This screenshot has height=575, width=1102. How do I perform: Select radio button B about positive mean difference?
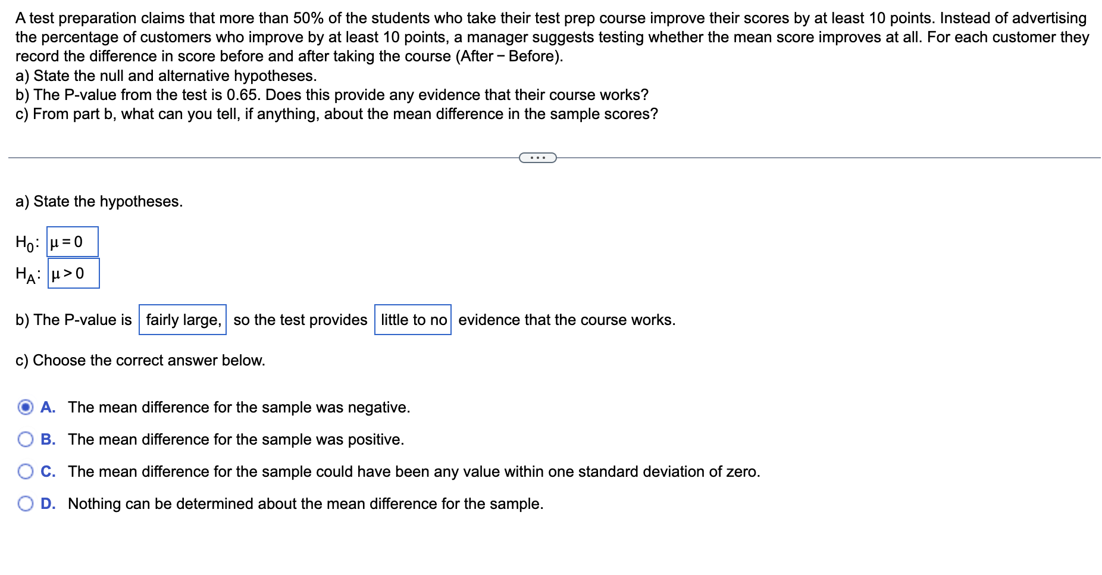click(x=25, y=439)
